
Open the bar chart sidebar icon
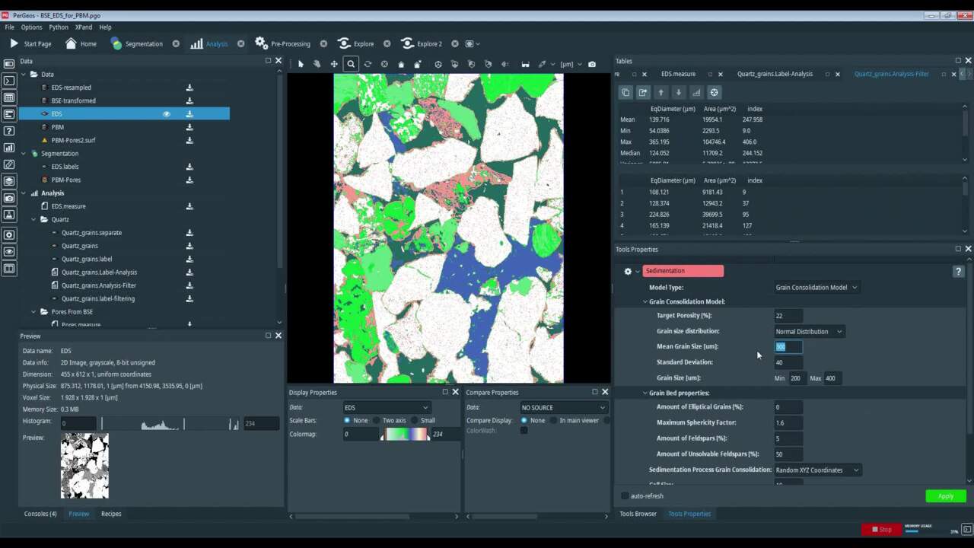tap(9, 148)
